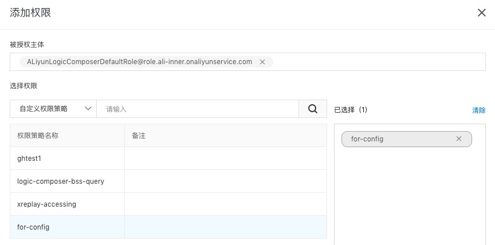The image size is (495, 245).
Task: Select the ghtest1 policy row
Action: [x=168, y=159]
